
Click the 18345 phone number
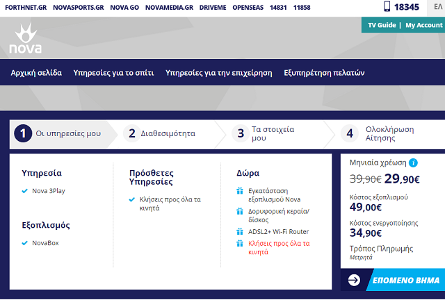(406, 7)
